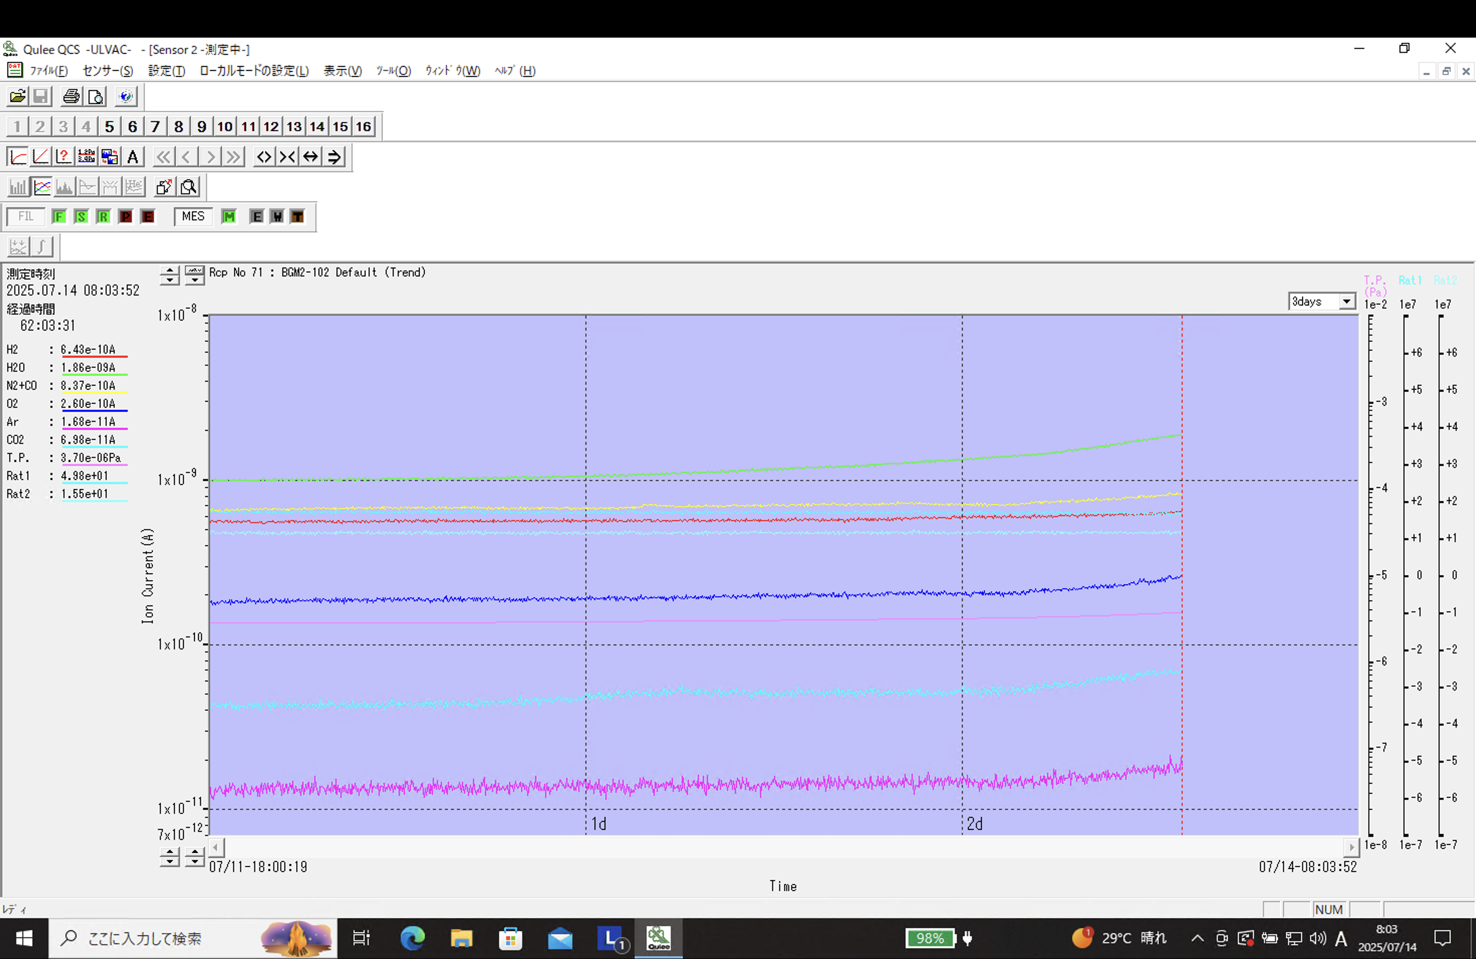Click the brown T indicator
Image resolution: width=1476 pixels, height=959 pixels.
(298, 217)
